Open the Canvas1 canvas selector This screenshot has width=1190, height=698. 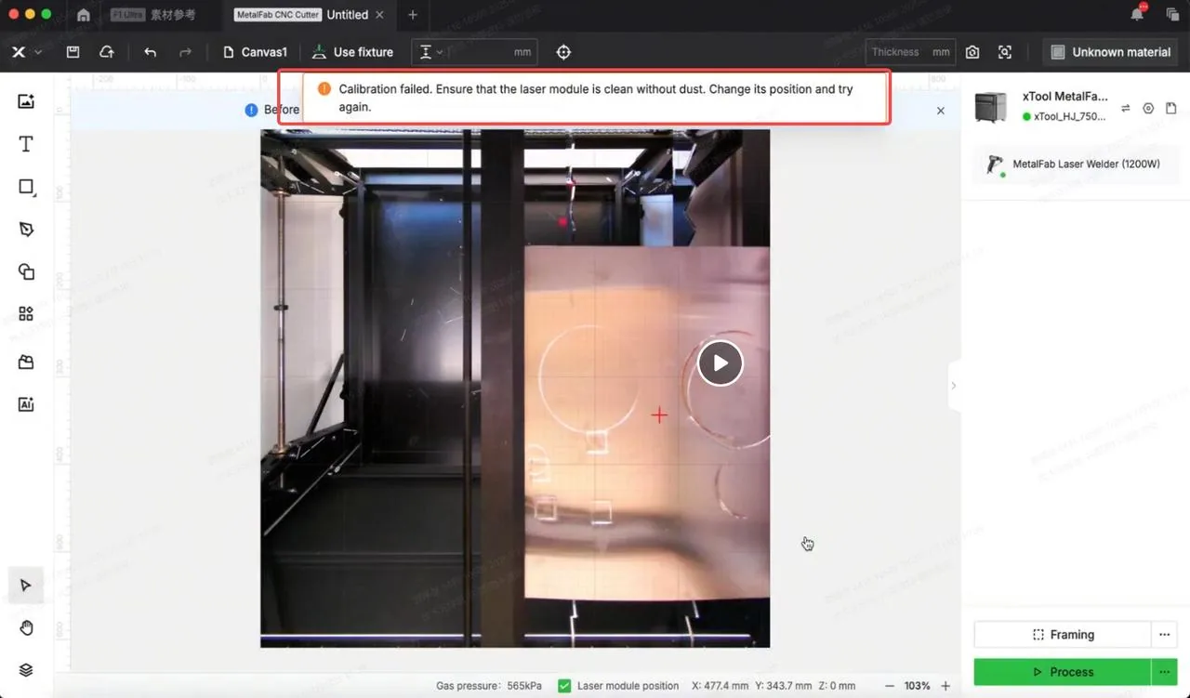click(256, 52)
